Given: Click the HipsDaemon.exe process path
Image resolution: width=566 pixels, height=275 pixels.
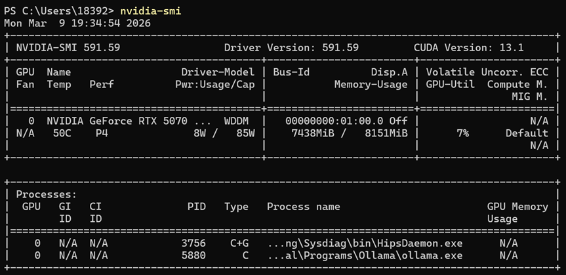Looking at the screenshot, I should 365,243.
